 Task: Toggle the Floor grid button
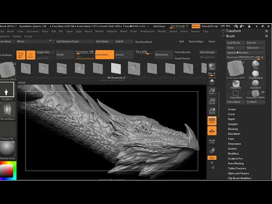point(212,131)
